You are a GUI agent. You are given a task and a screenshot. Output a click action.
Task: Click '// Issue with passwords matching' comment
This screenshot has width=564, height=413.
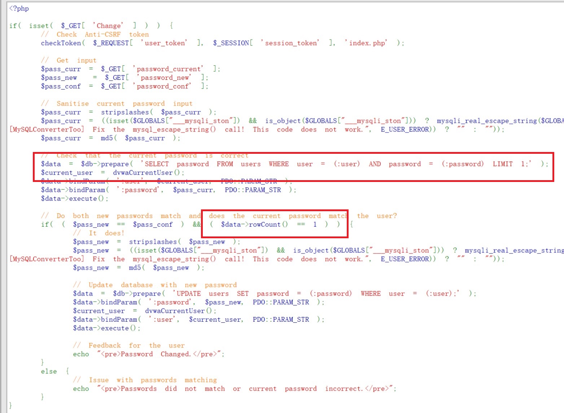[x=145, y=380]
